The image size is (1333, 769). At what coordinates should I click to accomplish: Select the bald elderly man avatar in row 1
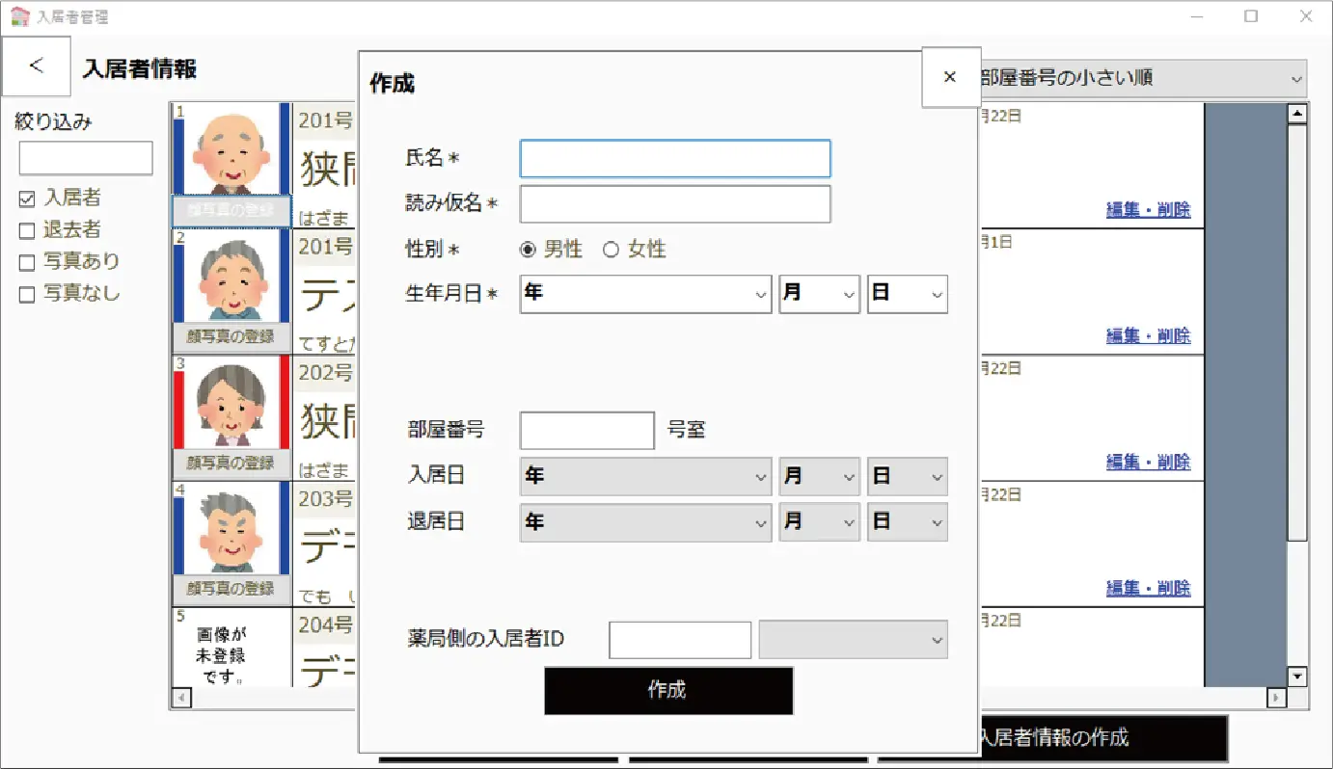(231, 149)
